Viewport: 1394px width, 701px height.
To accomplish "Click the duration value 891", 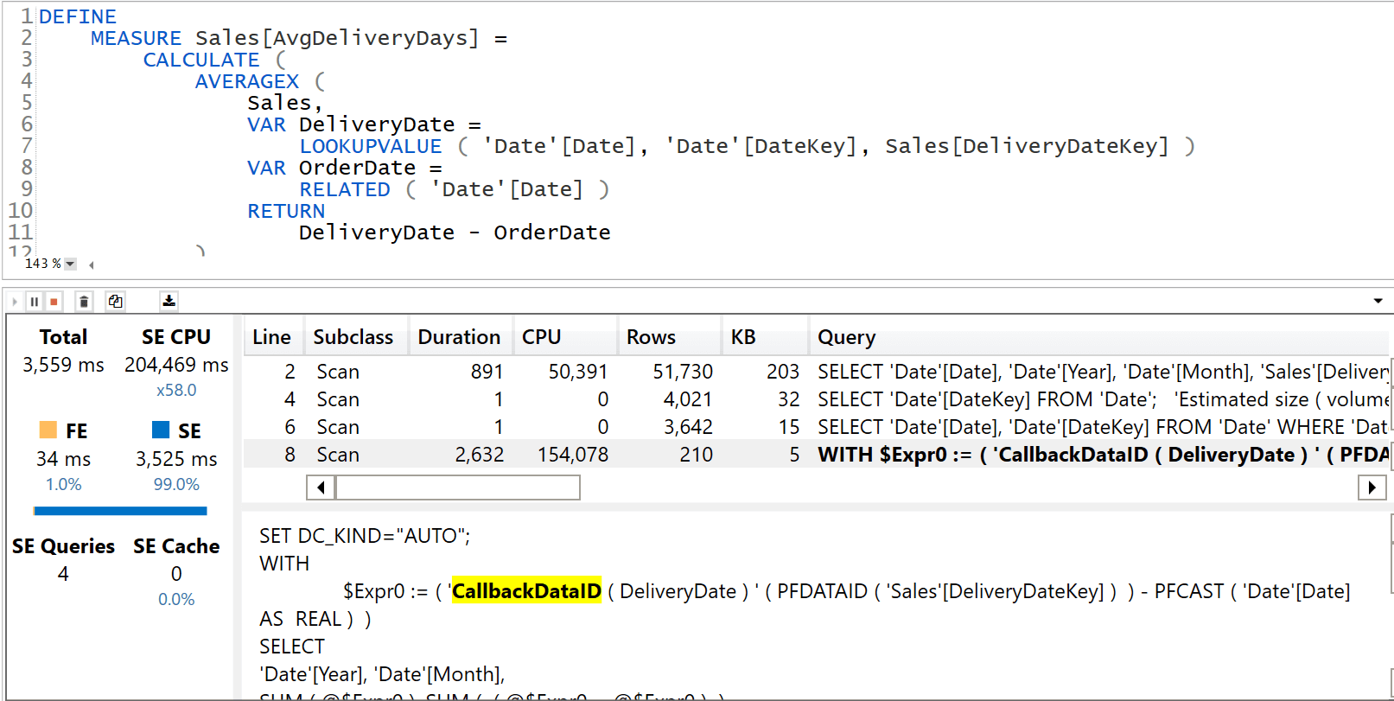I will [487, 372].
